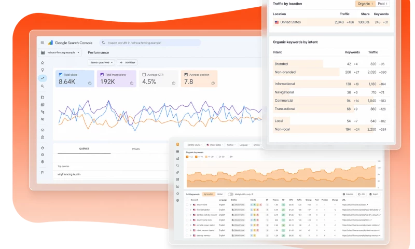The height and width of the screenshot is (249, 415).
Task: Open the Search Console hamburger menu
Action: point(43,43)
